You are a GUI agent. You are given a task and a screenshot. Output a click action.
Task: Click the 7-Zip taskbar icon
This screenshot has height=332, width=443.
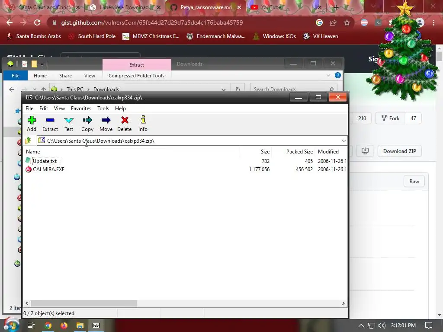[x=96, y=326]
